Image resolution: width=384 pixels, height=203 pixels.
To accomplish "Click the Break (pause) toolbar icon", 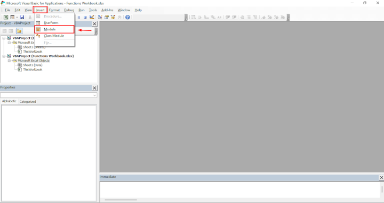I will coord(78,17).
